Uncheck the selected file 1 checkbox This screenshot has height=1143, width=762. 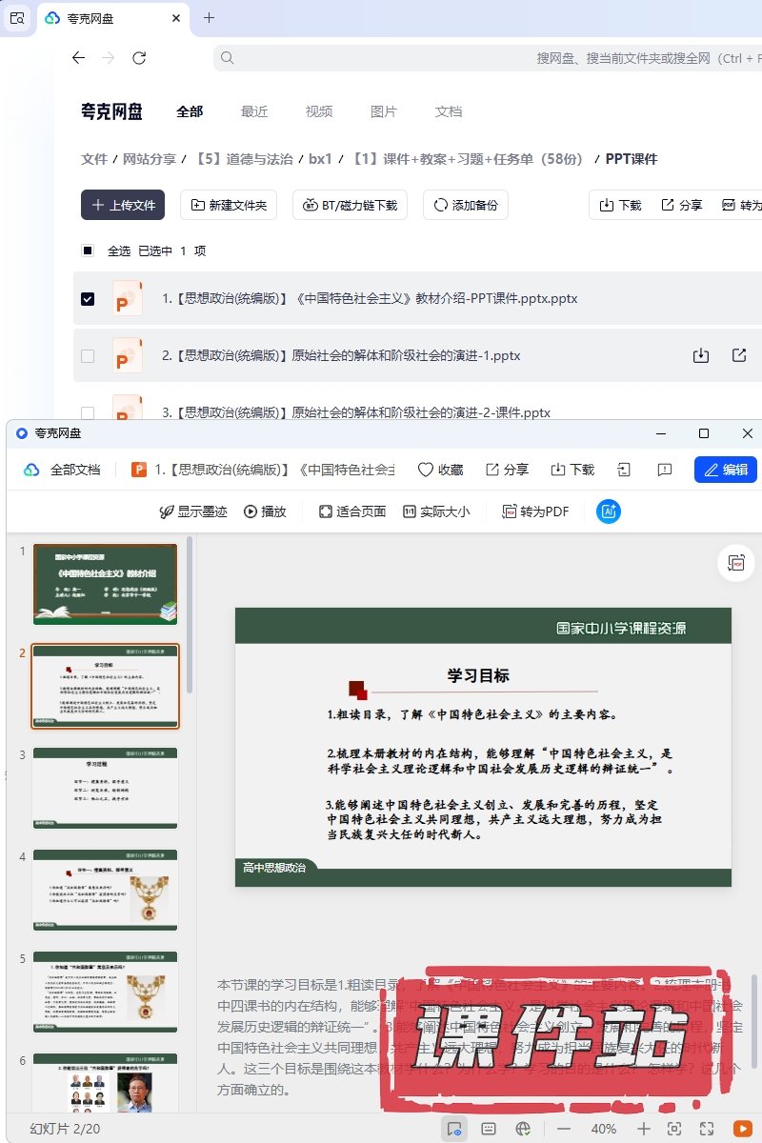pos(88,298)
